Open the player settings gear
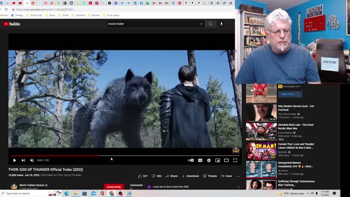 [x=209, y=160]
